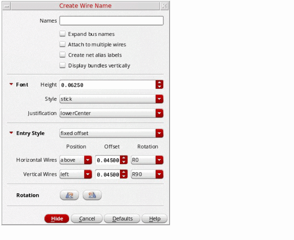Check Create net alias labels
This screenshot has height=240, width=294.
point(63,55)
